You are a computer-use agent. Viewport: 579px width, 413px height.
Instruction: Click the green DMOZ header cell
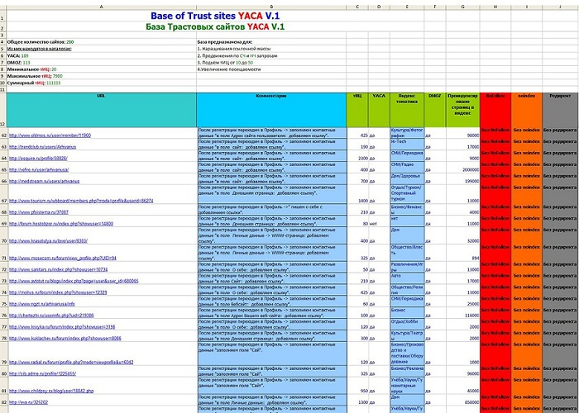[435, 110]
